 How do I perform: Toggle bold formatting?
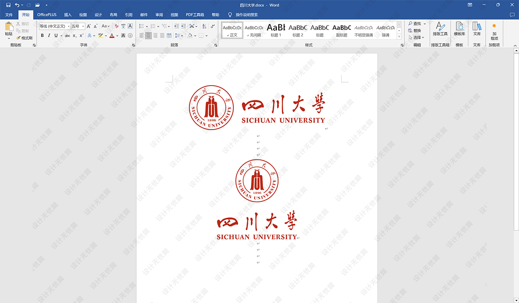(x=42, y=35)
